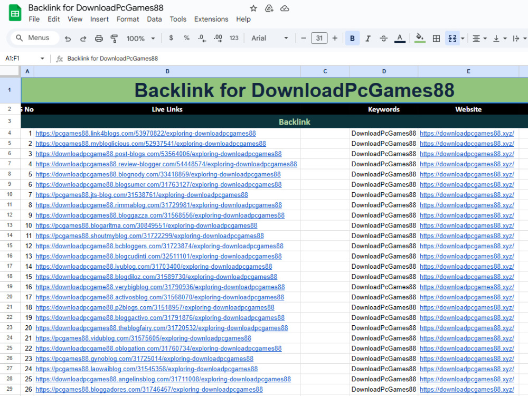
Task: Click the select-all corner box
Action: (x=10, y=71)
